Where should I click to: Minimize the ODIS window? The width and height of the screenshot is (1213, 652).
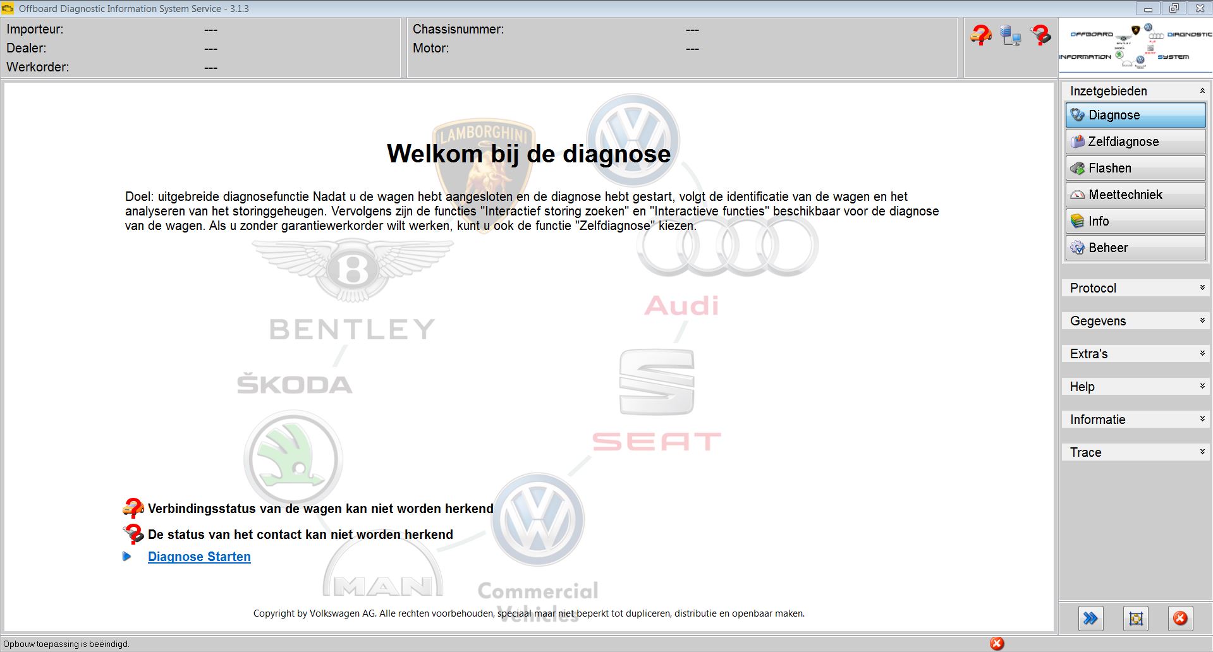1148,8
